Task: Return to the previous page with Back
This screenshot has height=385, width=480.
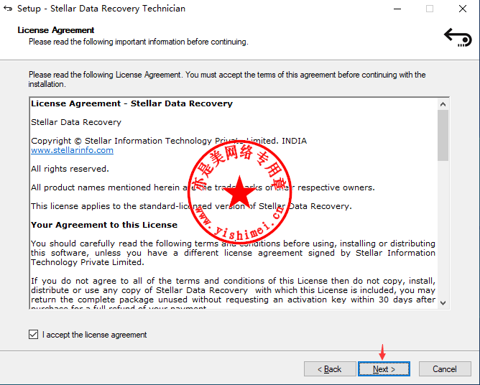Action: 330,369
